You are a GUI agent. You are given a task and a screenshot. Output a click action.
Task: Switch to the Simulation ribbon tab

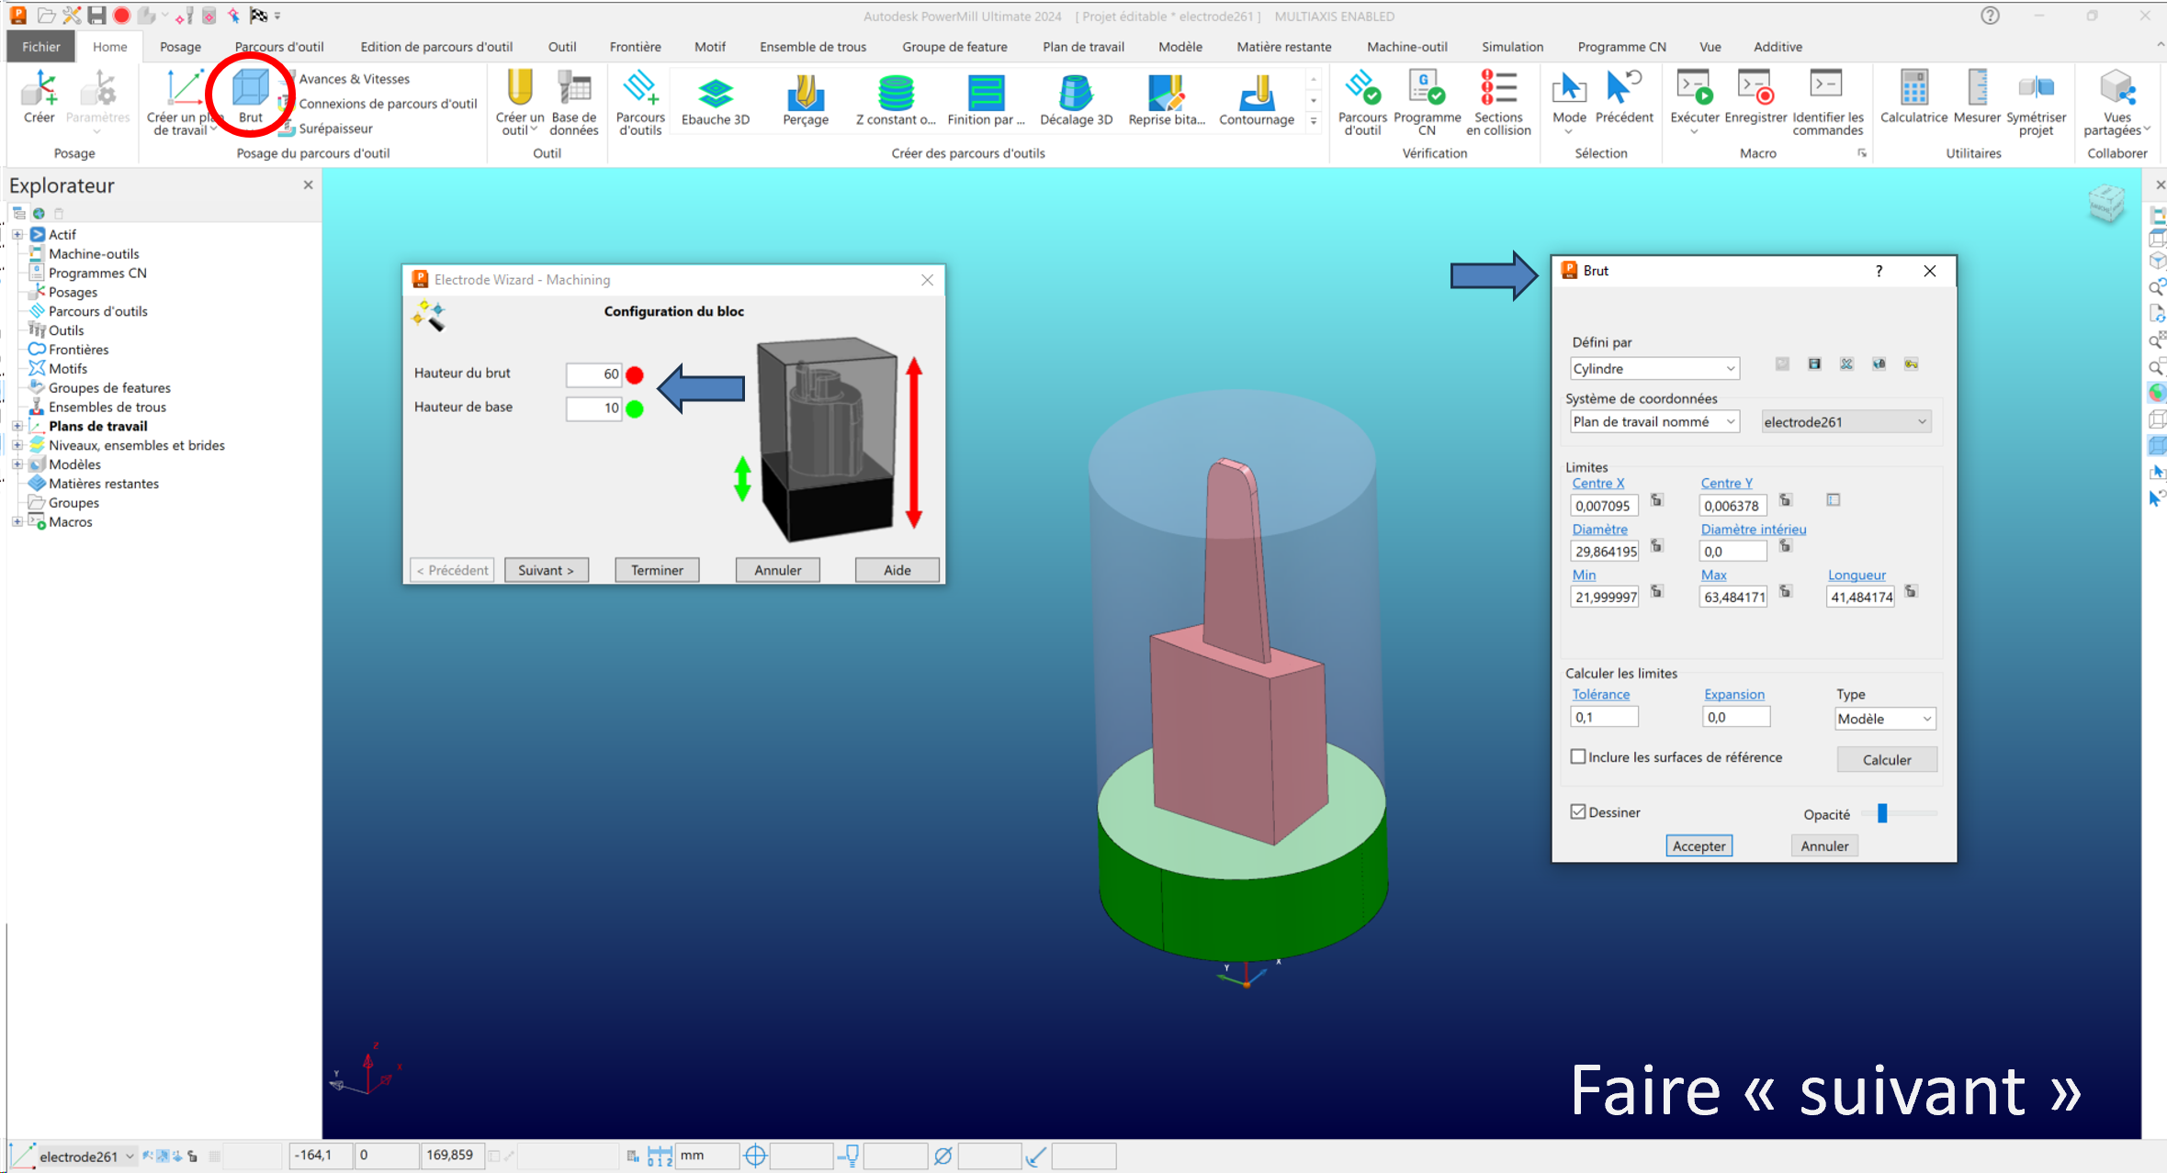click(1511, 47)
